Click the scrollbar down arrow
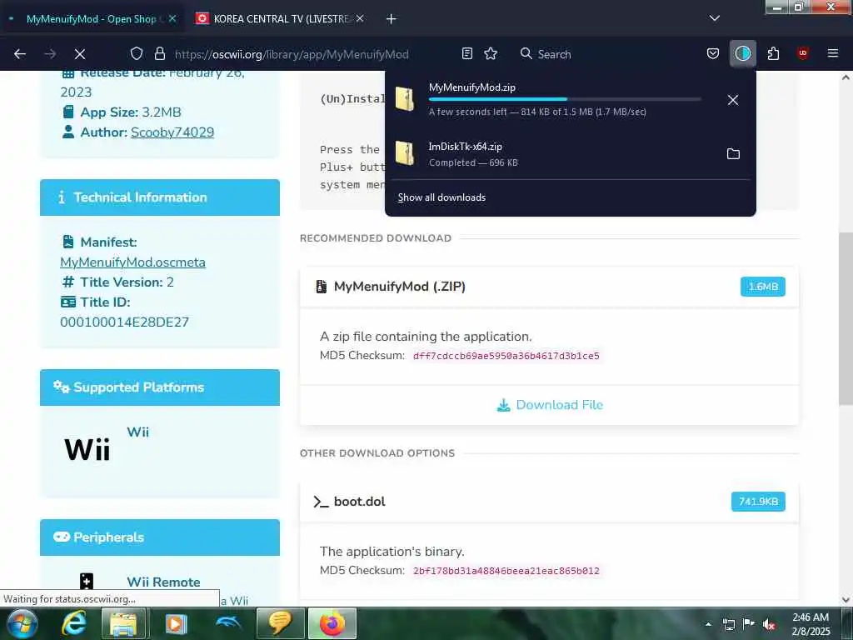This screenshot has width=853, height=640. [846, 599]
